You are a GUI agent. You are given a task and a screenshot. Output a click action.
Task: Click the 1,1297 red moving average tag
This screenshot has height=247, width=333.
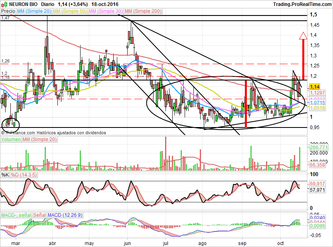coord(318,92)
